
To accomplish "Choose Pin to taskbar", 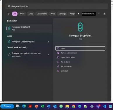I will (x=80, y=66).
